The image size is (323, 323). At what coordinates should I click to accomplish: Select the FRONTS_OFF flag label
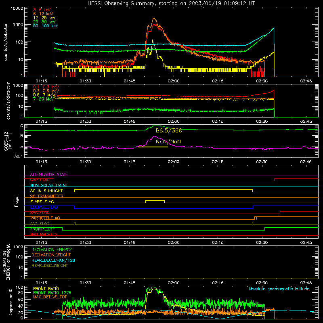coord(42,229)
